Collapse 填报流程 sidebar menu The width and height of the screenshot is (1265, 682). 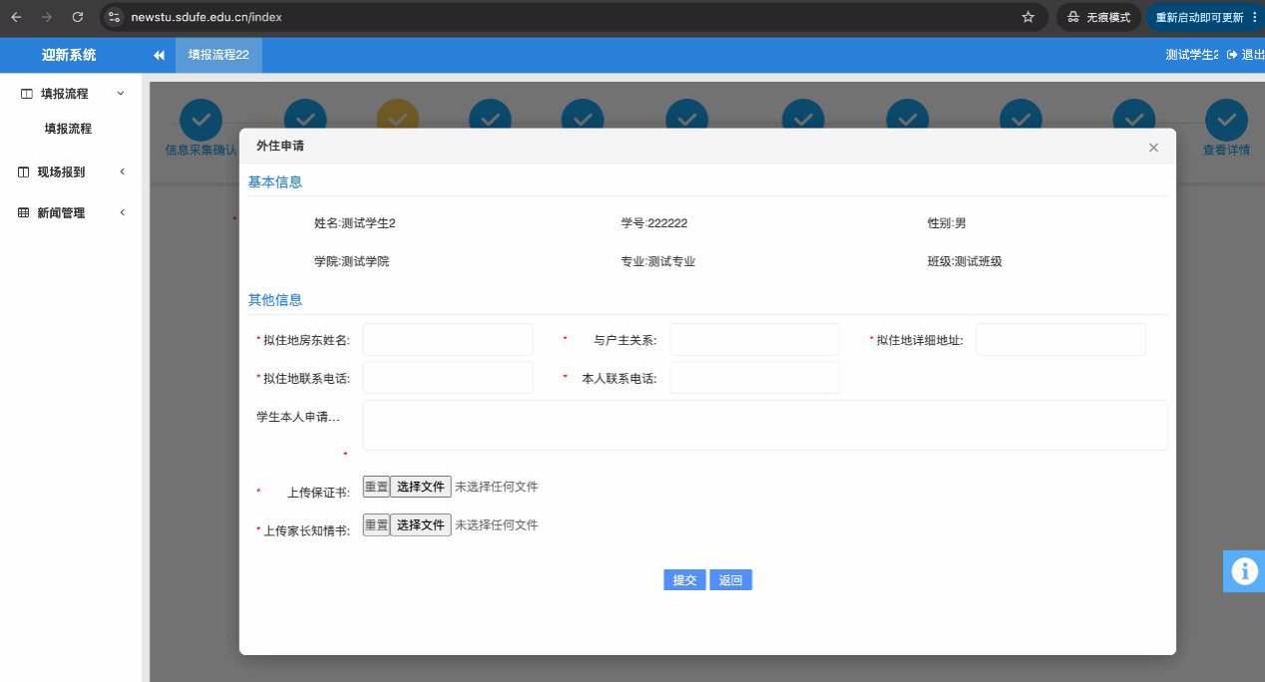[71, 94]
